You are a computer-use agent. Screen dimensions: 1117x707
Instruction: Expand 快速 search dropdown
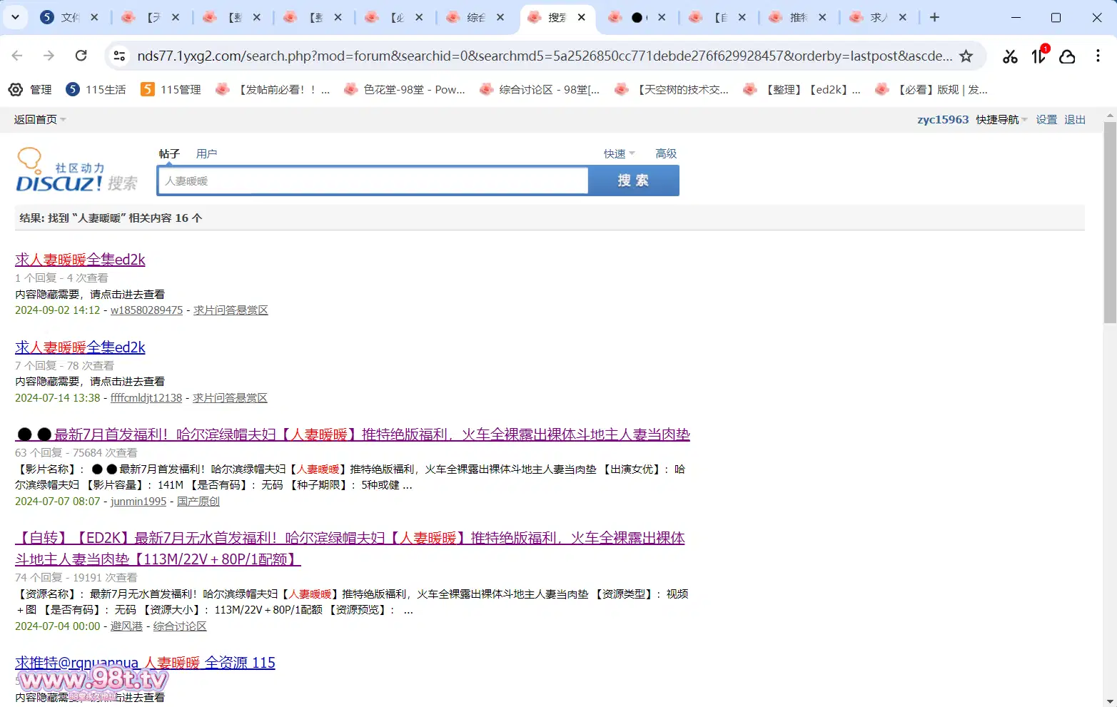pyautogui.click(x=619, y=153)
